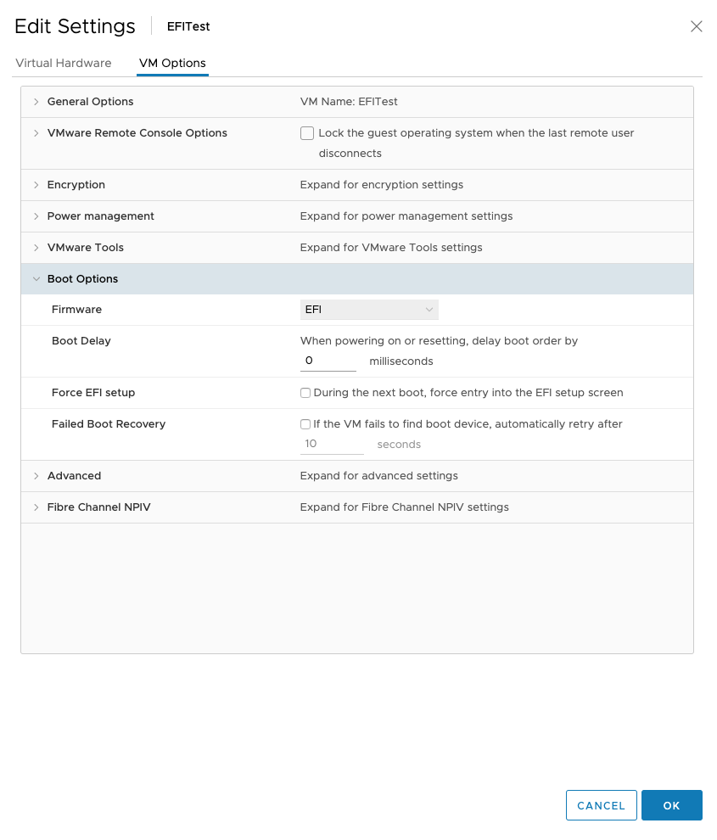Expand the Advanced settings chevron

point(36,476)
